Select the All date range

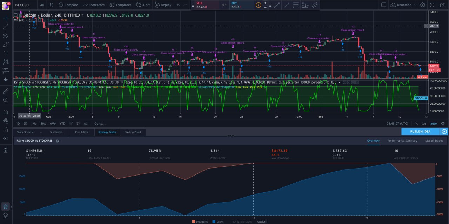coord(86,123)
